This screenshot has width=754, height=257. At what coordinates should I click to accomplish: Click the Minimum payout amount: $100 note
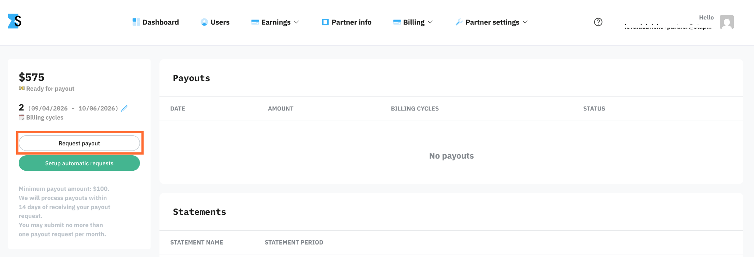(x=64, y=189)
